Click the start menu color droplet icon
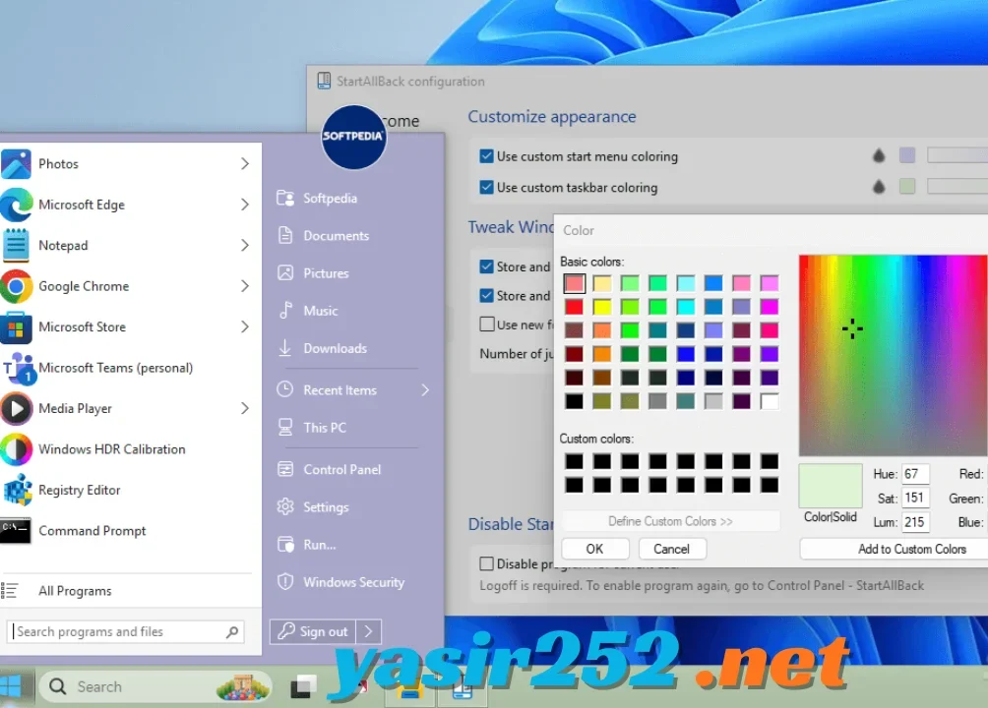 (879, 155)
